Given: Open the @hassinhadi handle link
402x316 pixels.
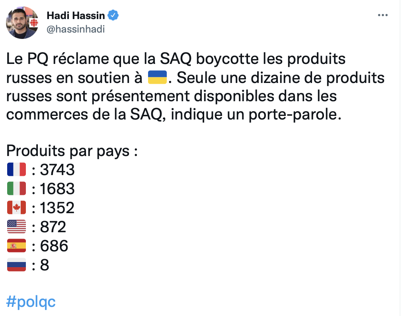Looking at the screenshot, I should 76,29.
